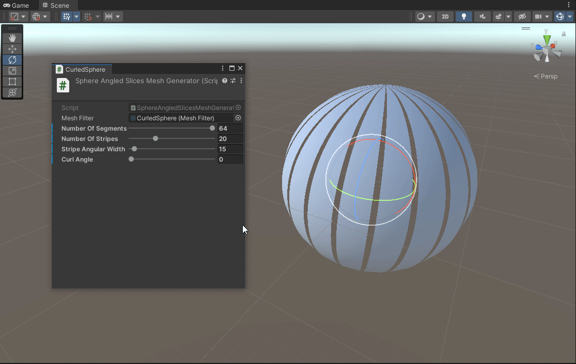This screenshot has width=576, height=364.
Task: Click the tool handle pivot icon
Action: tap(14, 17)
